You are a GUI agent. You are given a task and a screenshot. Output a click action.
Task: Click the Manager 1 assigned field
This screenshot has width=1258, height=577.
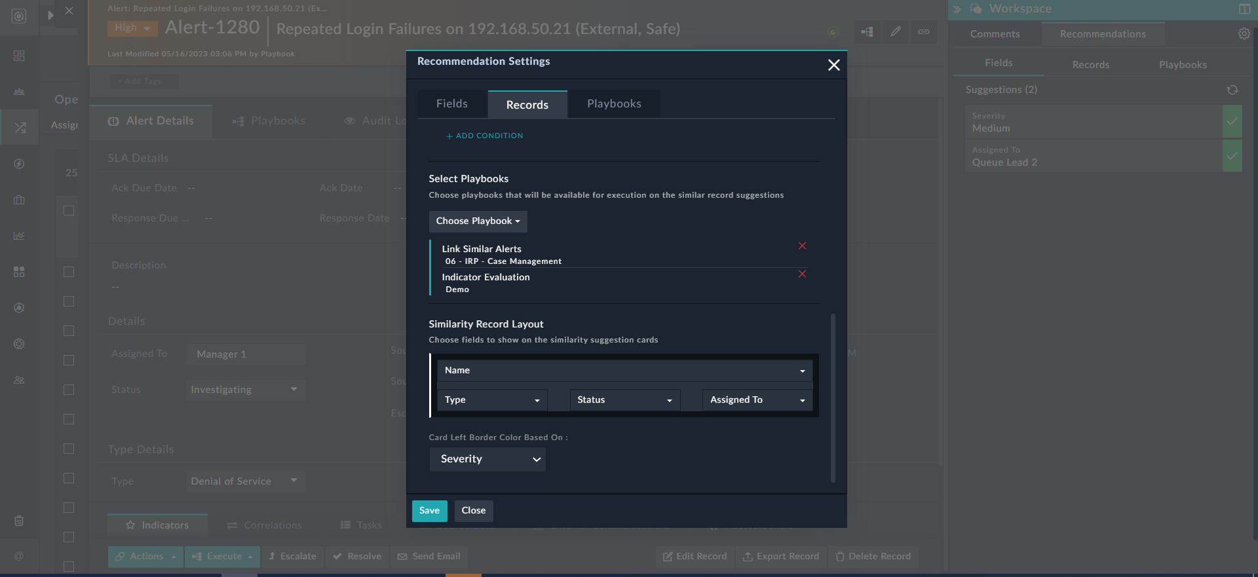point(246,354)
